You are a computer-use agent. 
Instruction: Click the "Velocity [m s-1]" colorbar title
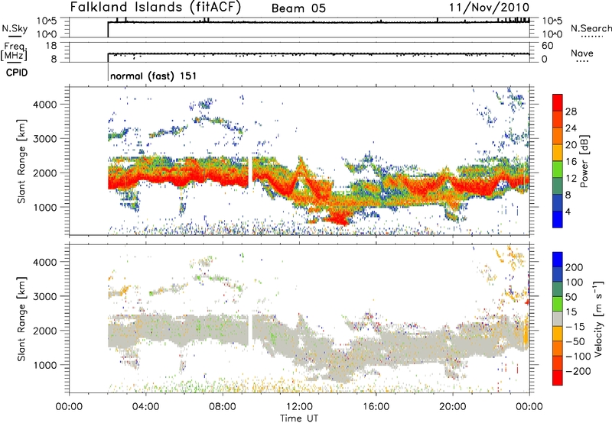[x=598, y=319]
